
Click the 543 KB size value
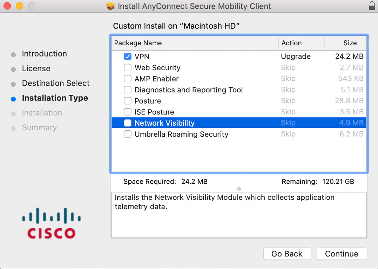pyautogui.click(x=351, y=78)
